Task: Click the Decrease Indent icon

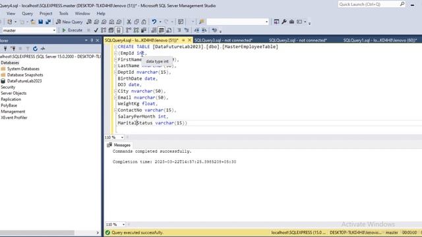Action: pyautogui.click(x=196, y=30)
